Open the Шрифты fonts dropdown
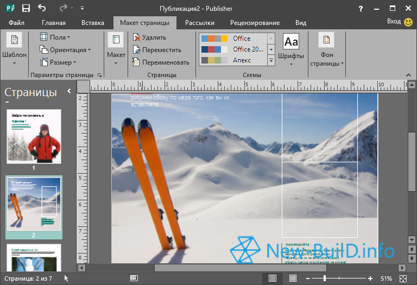The height and width of the screenshot is (285, 417). (x=291, y=49)
